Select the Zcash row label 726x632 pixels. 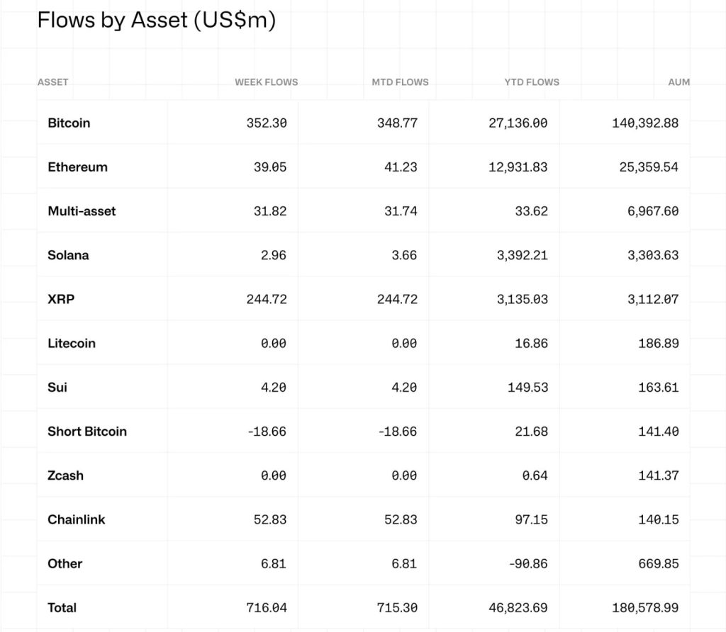(65, 475)
